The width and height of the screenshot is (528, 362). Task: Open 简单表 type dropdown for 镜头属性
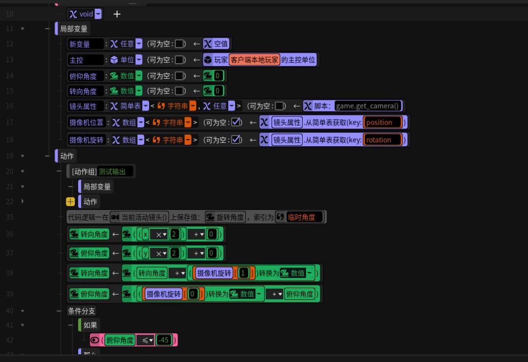click(x=146, y=106)
